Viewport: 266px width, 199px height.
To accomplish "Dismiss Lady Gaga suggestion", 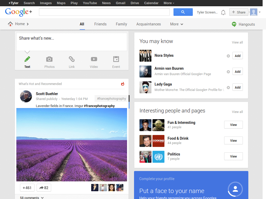I will [x=228, y=88].
